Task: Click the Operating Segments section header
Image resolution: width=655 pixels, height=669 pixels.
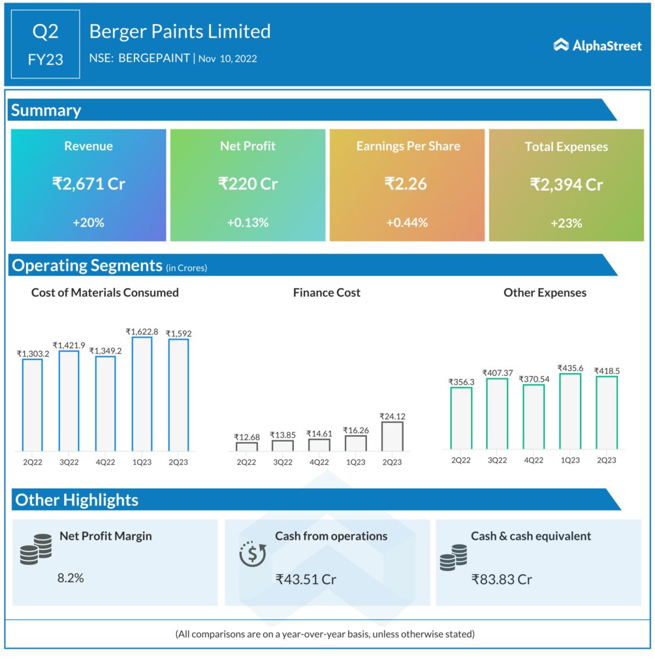Action: tap(87, 265)
